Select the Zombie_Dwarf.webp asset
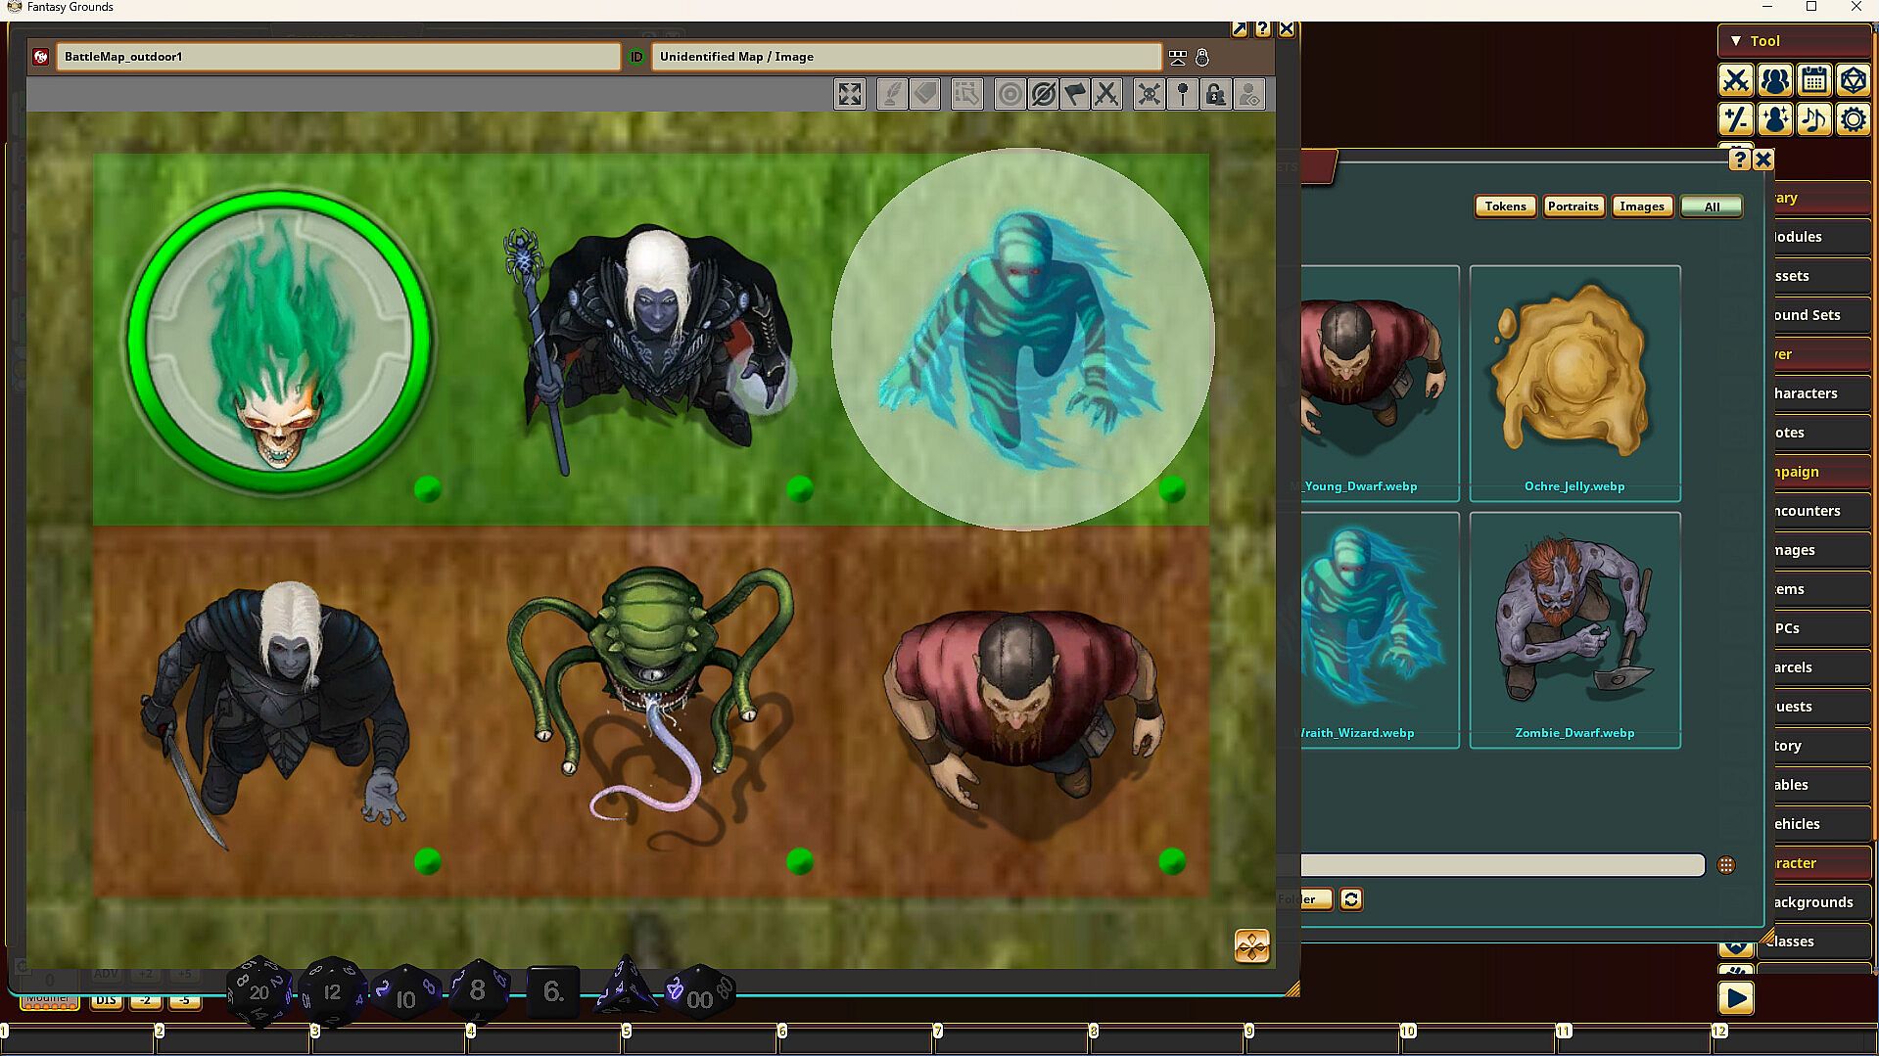The height and width of the screenshot is (1056, 1879). point(1574,629)
